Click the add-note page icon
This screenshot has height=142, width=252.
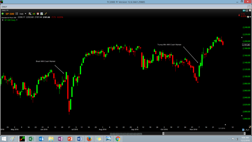[42, 14]
